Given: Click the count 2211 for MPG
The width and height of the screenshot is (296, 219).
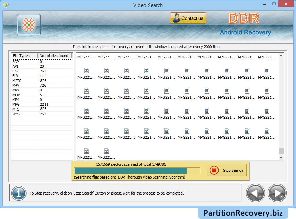Looking at the screenshot, I should click(44, 104).
